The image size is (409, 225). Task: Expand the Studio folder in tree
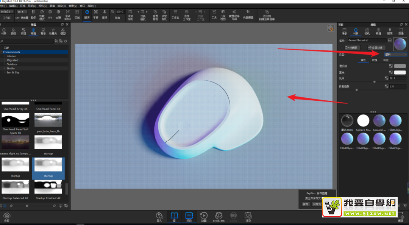[5, 69]
